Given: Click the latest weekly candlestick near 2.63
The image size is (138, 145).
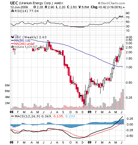Looking at the screenshot, I should point(123,47).
